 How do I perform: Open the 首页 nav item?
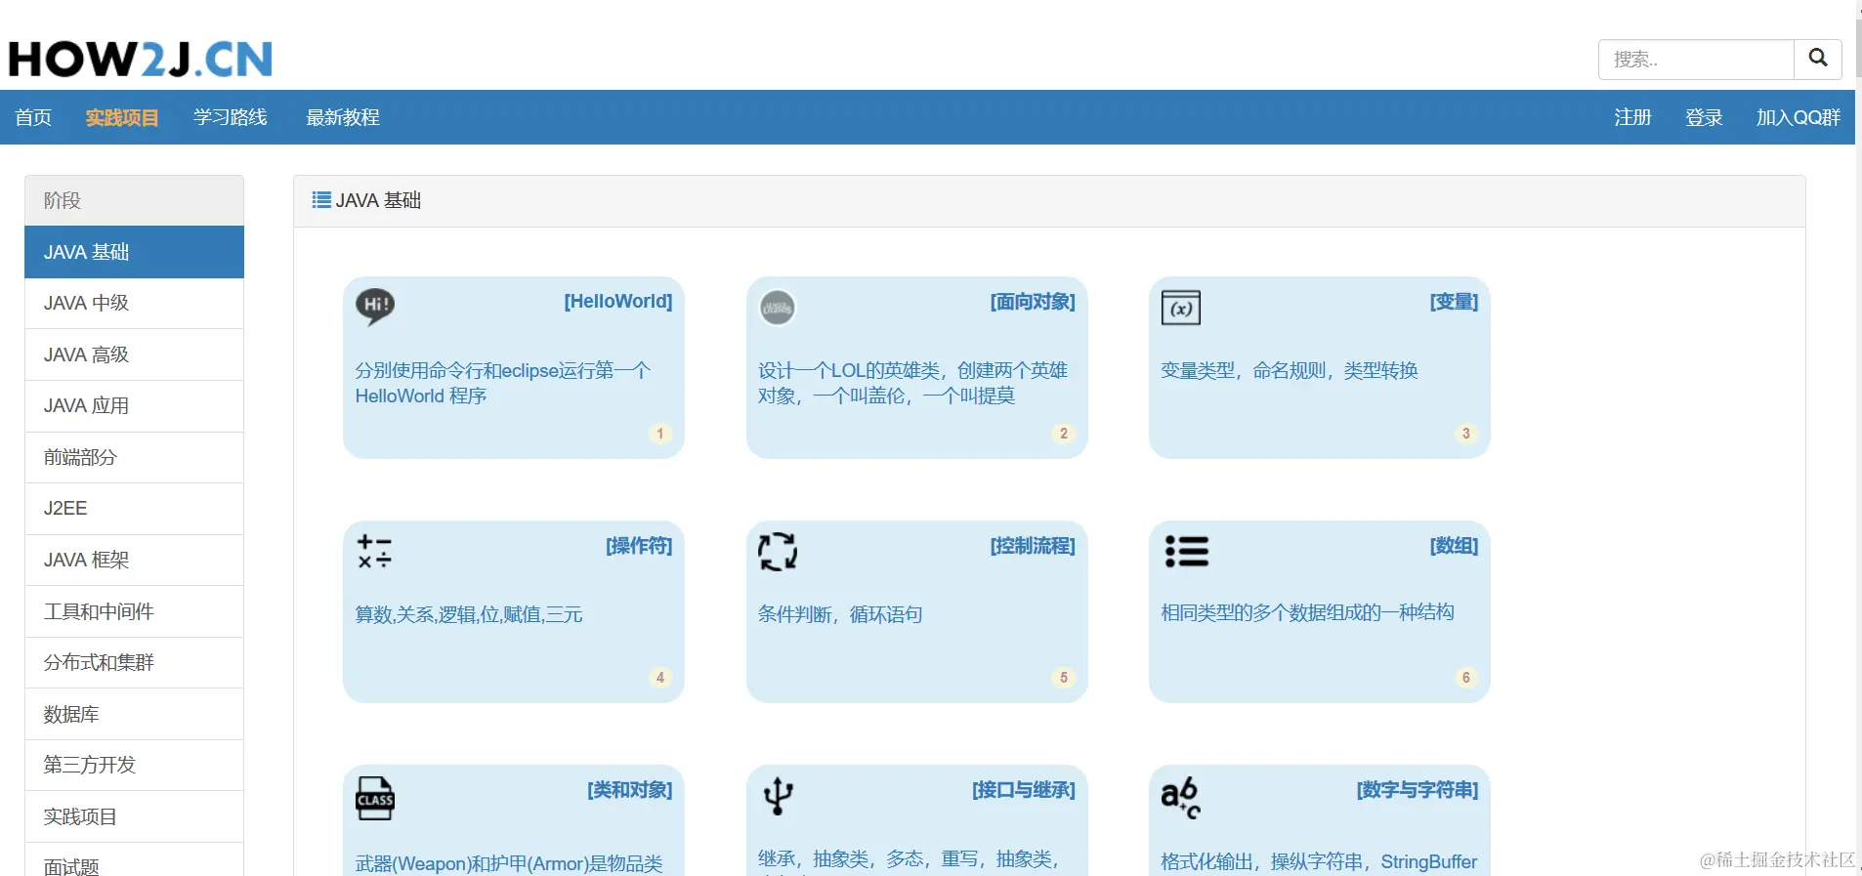[33, 117]
